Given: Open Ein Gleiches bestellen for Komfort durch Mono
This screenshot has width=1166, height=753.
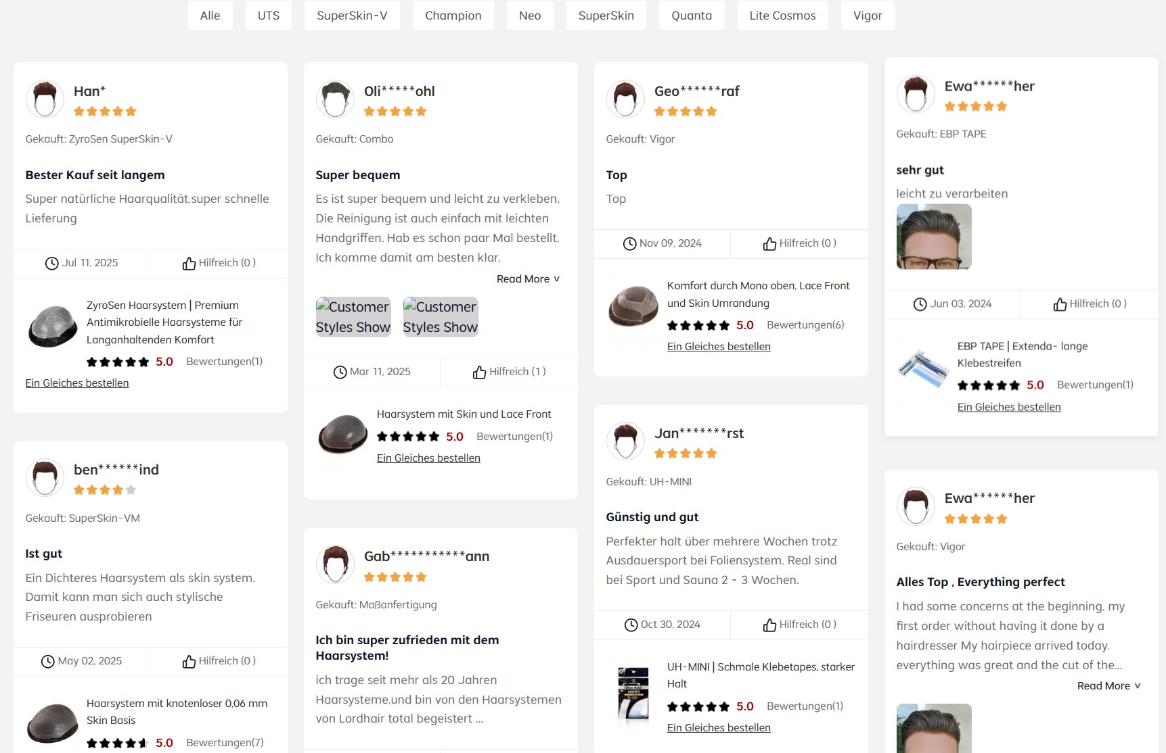Looking at the screenshot, I should pyautogui.click(x=719, y=347).
